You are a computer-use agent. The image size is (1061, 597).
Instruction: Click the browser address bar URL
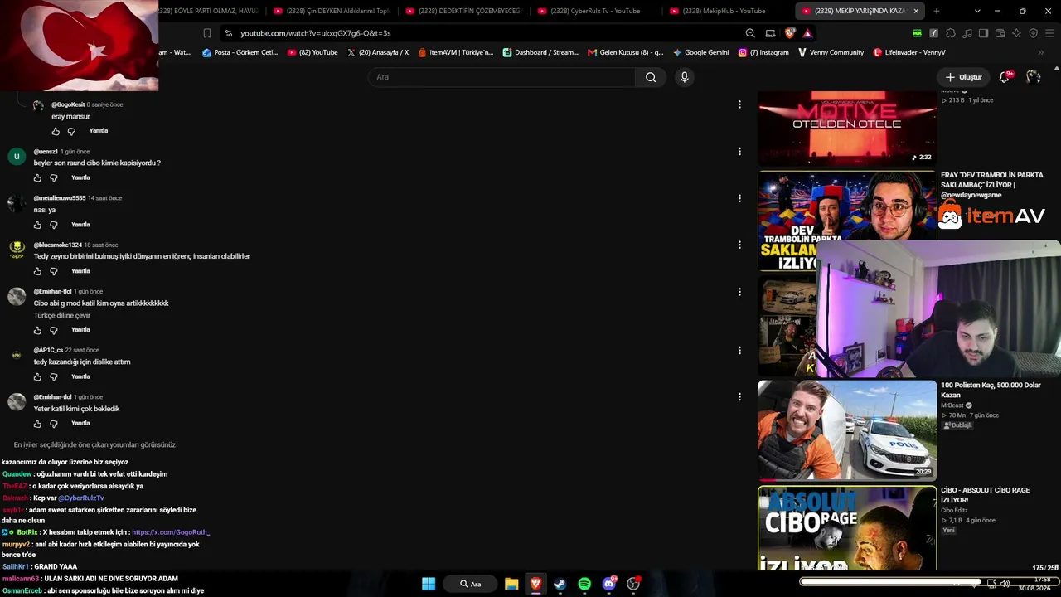[x=316, y=33]
